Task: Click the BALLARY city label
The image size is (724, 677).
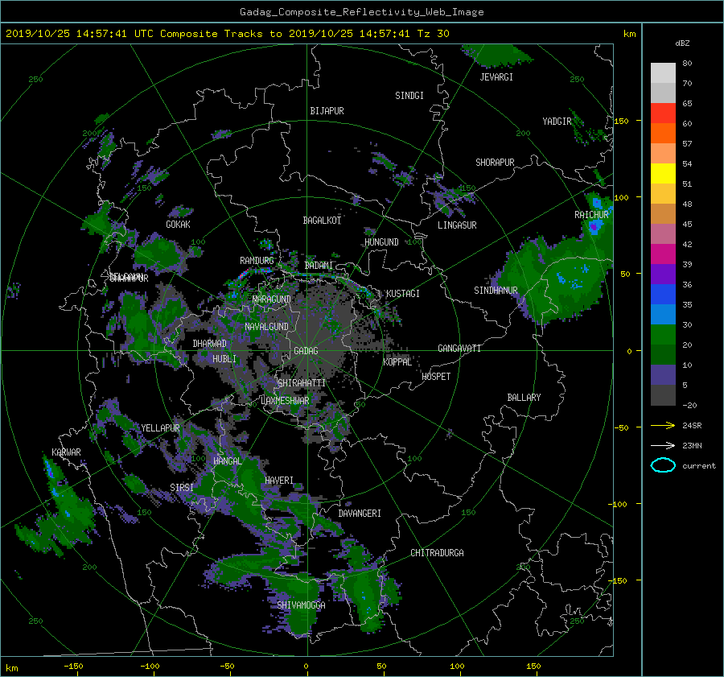Action: tap(524, 398)
